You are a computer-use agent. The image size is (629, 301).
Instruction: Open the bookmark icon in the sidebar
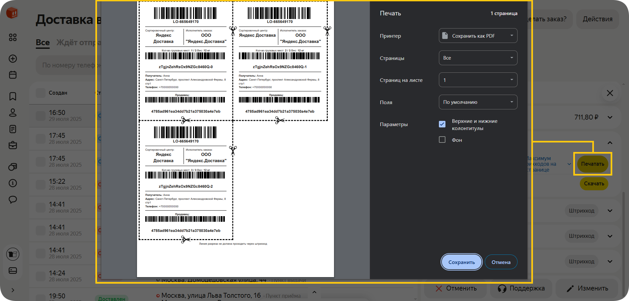13,96
